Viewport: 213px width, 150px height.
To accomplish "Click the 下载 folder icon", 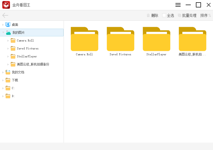I will click(x=8, y=80).
